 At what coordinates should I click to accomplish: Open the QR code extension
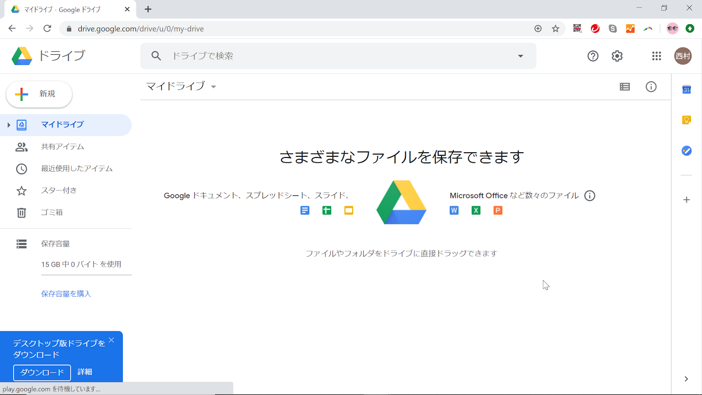[x=577, y=29]
